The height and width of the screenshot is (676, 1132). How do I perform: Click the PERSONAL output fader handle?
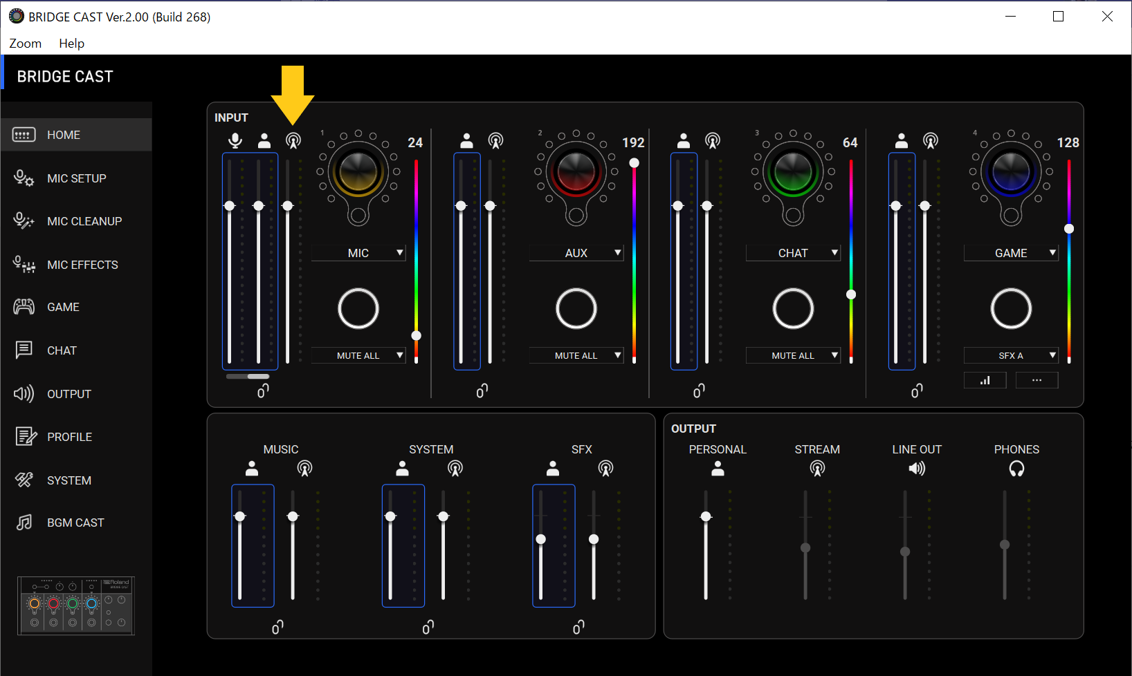pyautogui.click(x=706, y=516)
